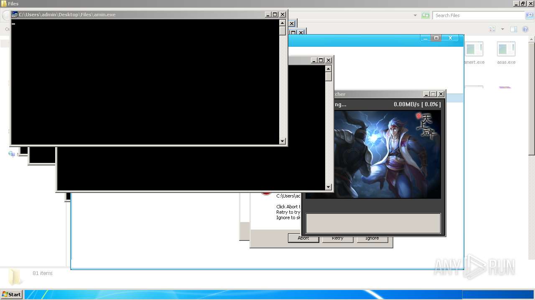Close the amin.exe console window
This screenshot has height=300, width=535.
283,15
